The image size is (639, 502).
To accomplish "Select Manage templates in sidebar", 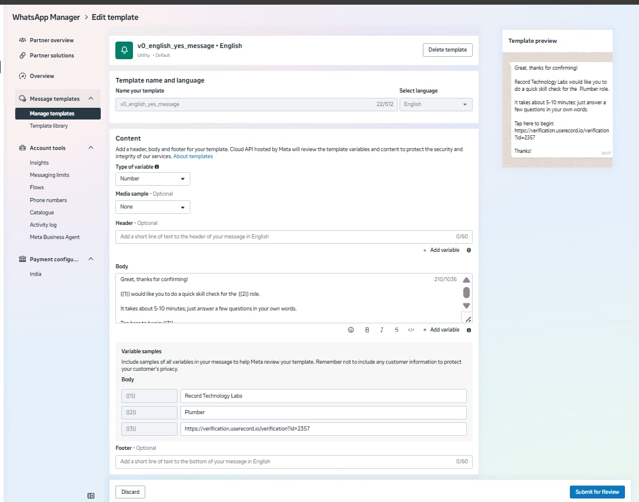I will [x=58, y=114].
